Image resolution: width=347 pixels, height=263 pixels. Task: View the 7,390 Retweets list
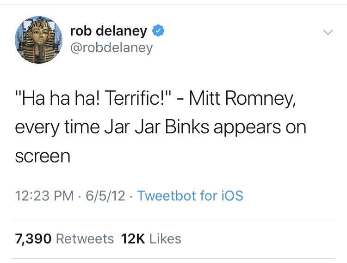click(x=64, y=239)
